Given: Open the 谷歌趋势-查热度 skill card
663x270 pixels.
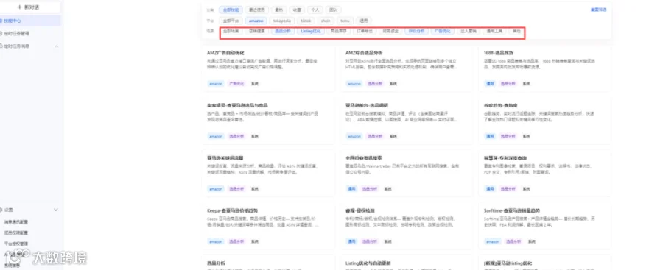Looking at the screenshot, I should tap(544, 121).
